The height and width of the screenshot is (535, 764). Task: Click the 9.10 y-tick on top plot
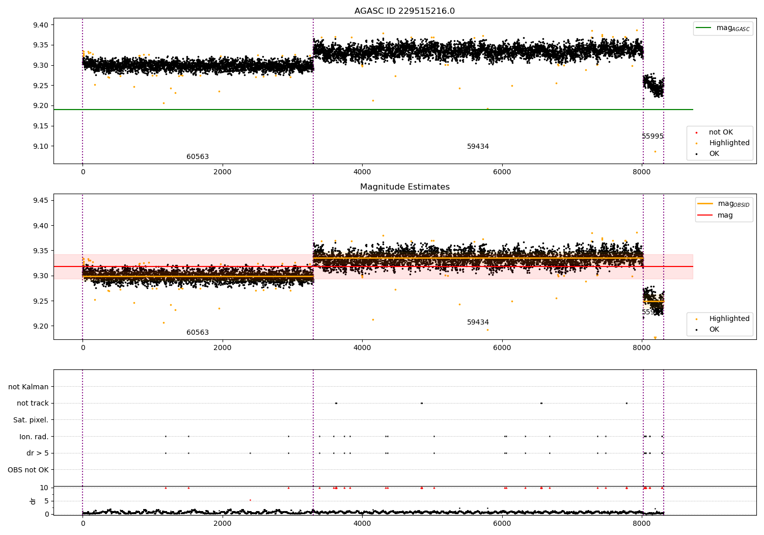click(x=41, y=146)
